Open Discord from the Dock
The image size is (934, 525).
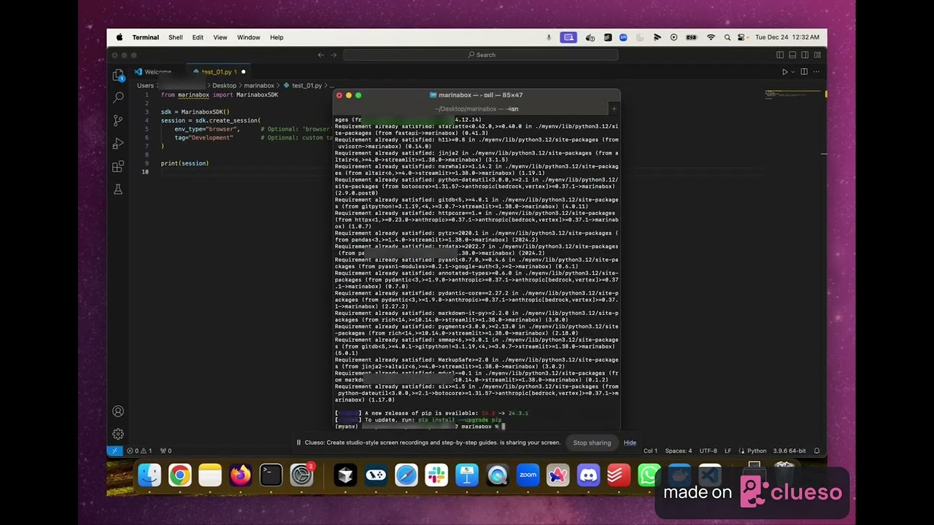tap(588, 475)
